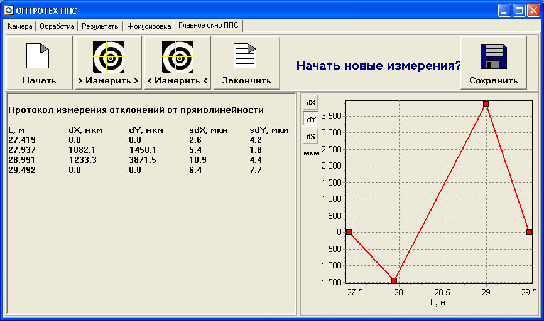Click the first graph point near 27.5

349,233
